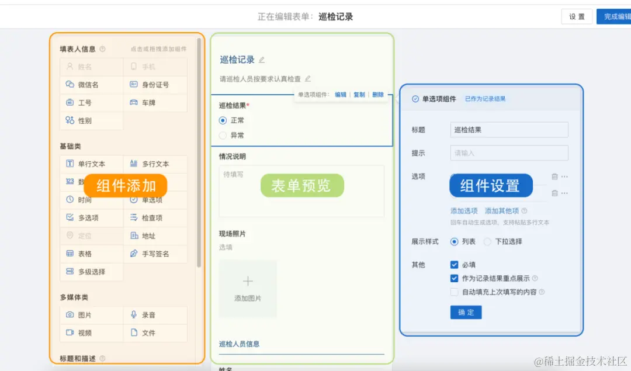Viewport: 631px width, 371px height.
Task: Add the 检查项 component
Action: tap(155, 218)
